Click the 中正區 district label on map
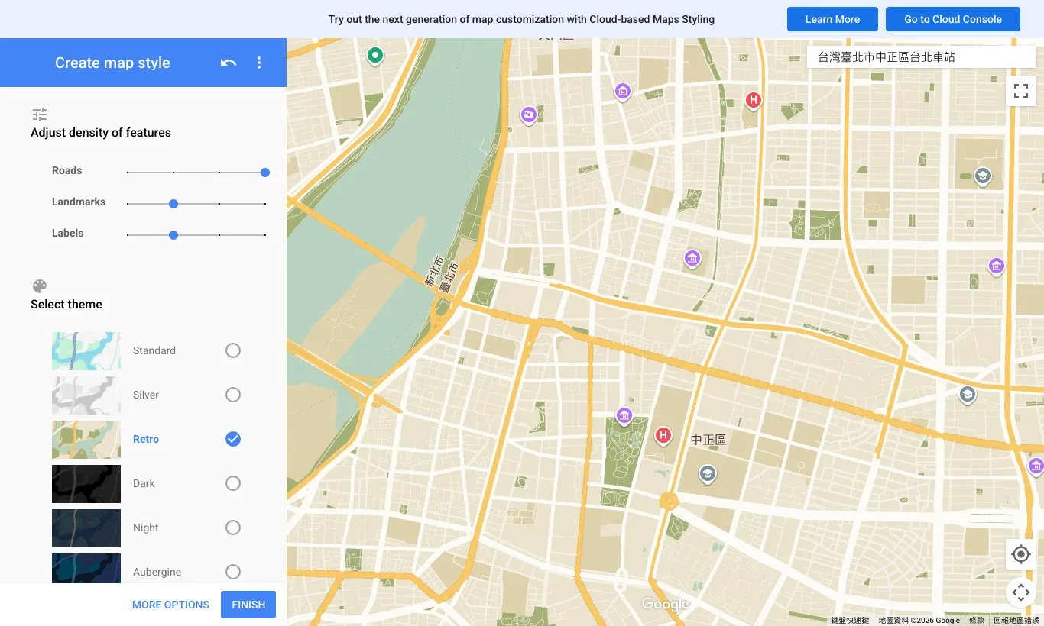 [708, 440]
